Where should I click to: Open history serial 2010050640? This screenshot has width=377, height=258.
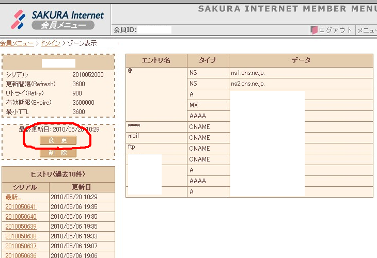[x=21, y=217]
